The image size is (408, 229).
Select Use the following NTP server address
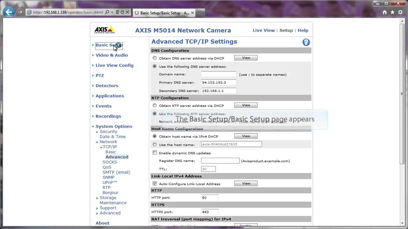pyautogui.click(x=155, y=114)
